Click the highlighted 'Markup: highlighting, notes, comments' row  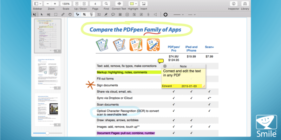129,72
